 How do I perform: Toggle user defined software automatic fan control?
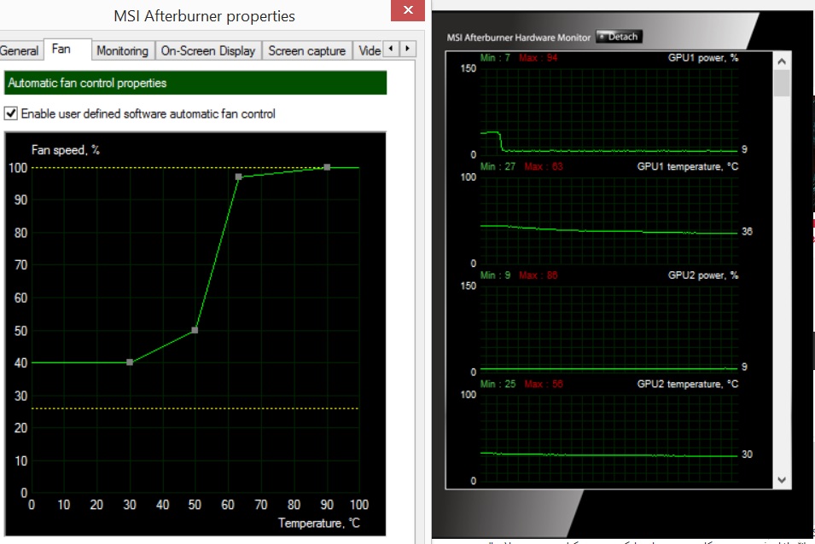click(10, 113)
